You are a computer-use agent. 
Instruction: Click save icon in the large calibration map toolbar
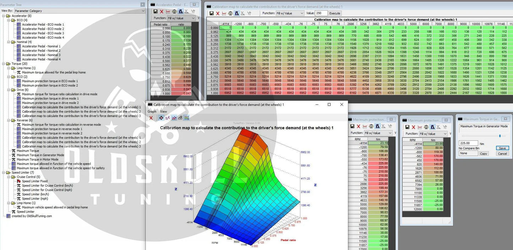(212, 13)
